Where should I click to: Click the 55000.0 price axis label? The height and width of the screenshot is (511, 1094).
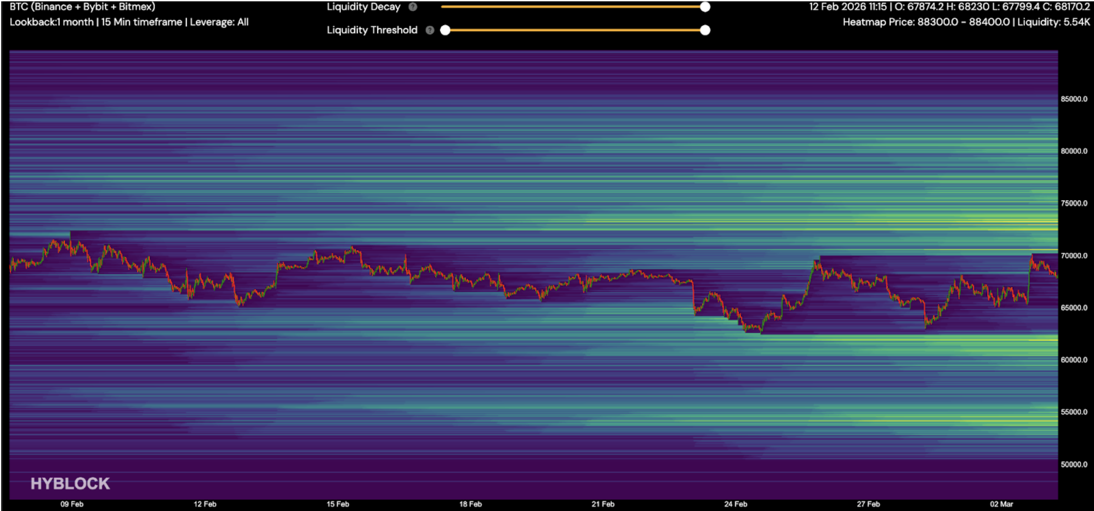tap(1074, 412)
